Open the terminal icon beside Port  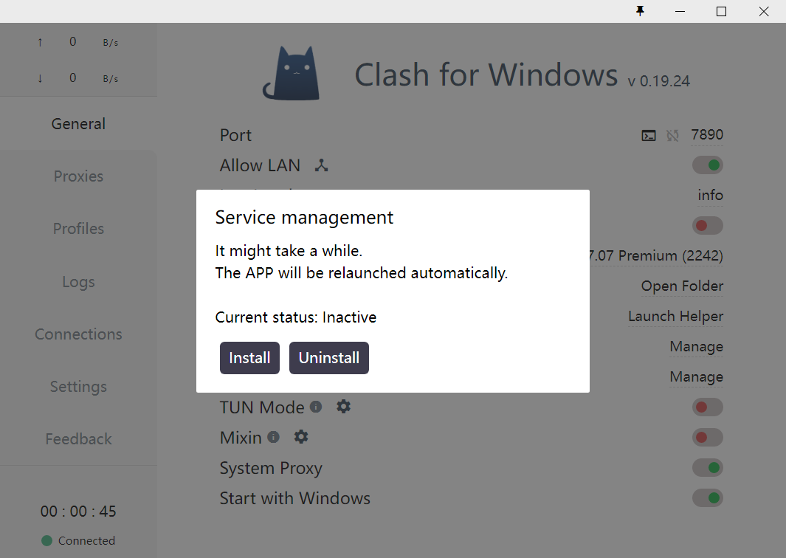click(649, 135)
